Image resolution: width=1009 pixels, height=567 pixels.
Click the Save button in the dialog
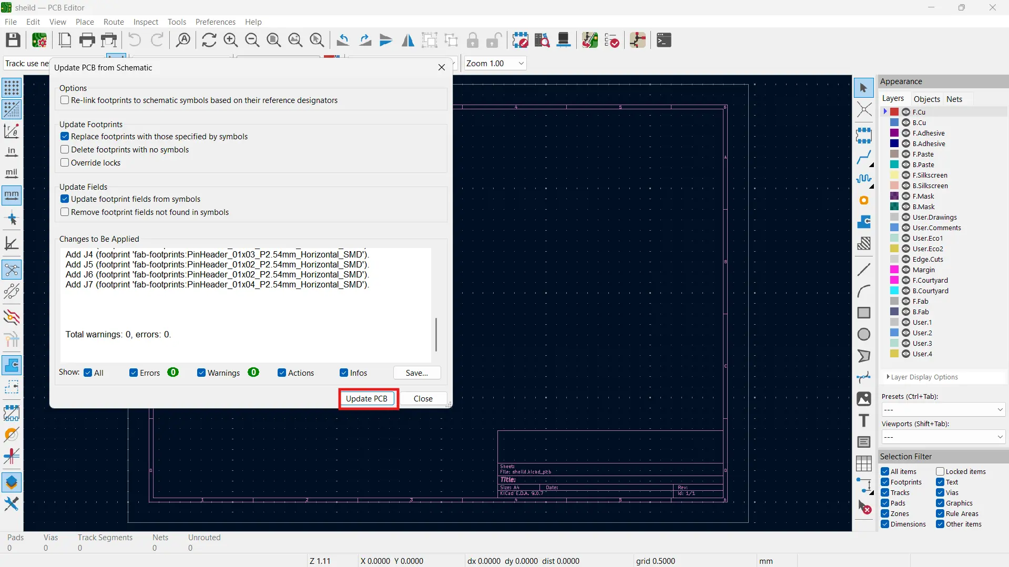coord(416,373)
